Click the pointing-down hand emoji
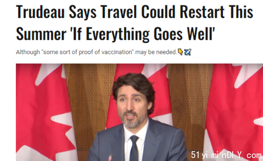The height and width of the screenshot is (161, 263). [180, 52]
